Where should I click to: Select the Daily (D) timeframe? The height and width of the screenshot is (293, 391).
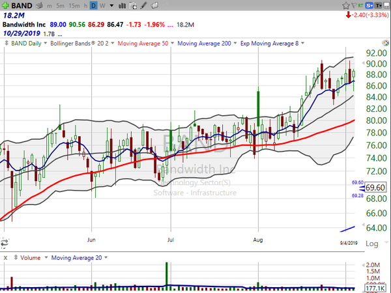(93, 5)
